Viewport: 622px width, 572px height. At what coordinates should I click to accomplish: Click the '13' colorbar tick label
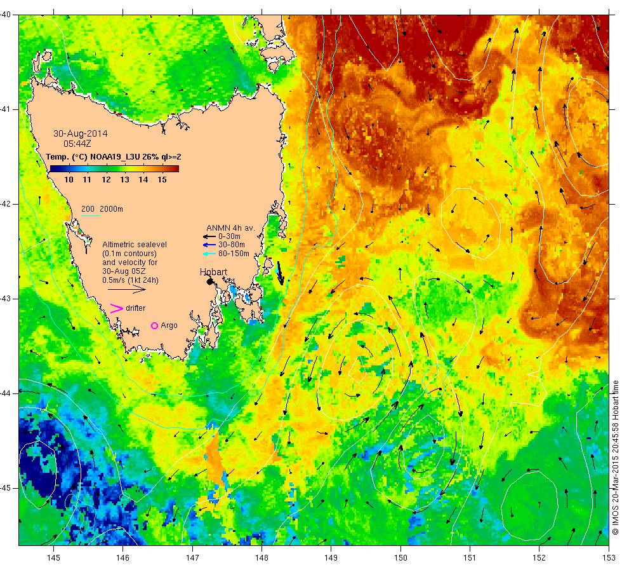click(x=124, y=179)
